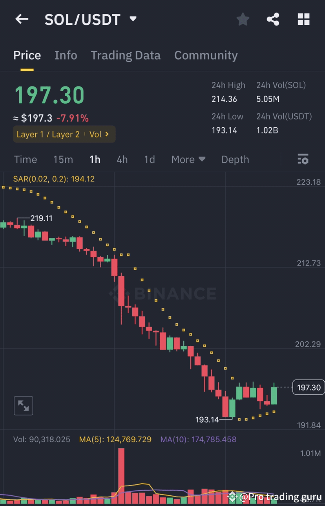Open the Trading Data tab
The height and width of the screenshot is (506, 325).
[x=126, y=55]
